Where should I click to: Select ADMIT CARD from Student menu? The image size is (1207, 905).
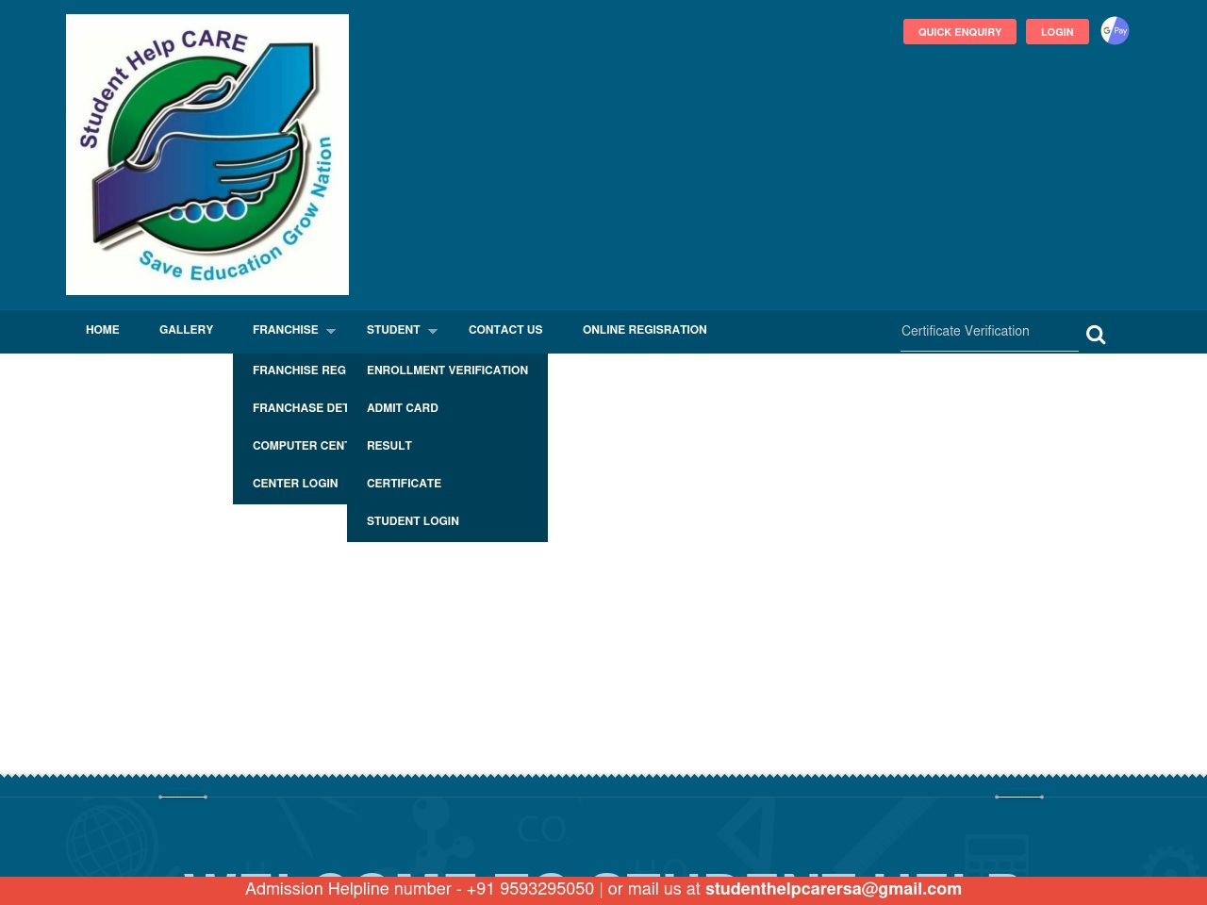click(x=447, y=408)
